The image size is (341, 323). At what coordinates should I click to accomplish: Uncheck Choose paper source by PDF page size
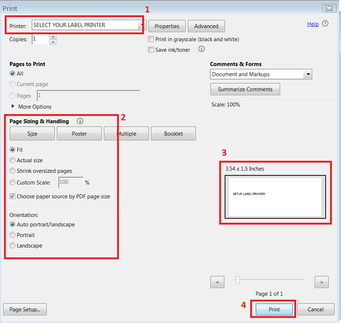[13, 196]
